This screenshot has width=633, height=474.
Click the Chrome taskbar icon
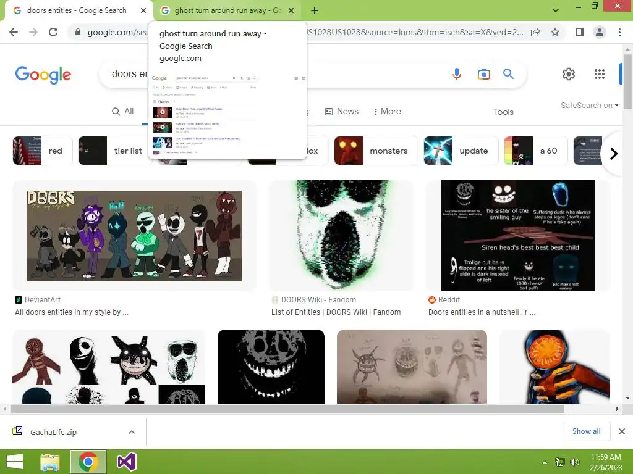tap(88, 462)
